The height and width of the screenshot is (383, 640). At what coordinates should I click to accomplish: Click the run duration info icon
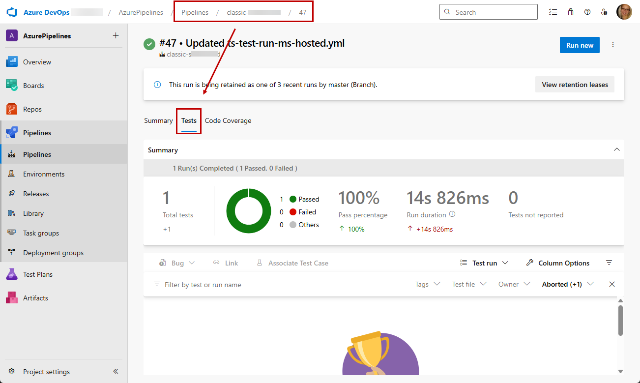point(452,214)
